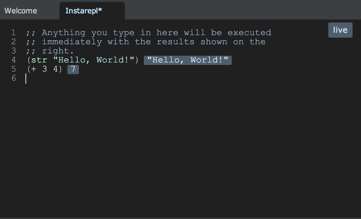Viewport: 361px width, 219px height.
Task: Click the "Hello, World!" string argument in code
Action: click(92, 60)
